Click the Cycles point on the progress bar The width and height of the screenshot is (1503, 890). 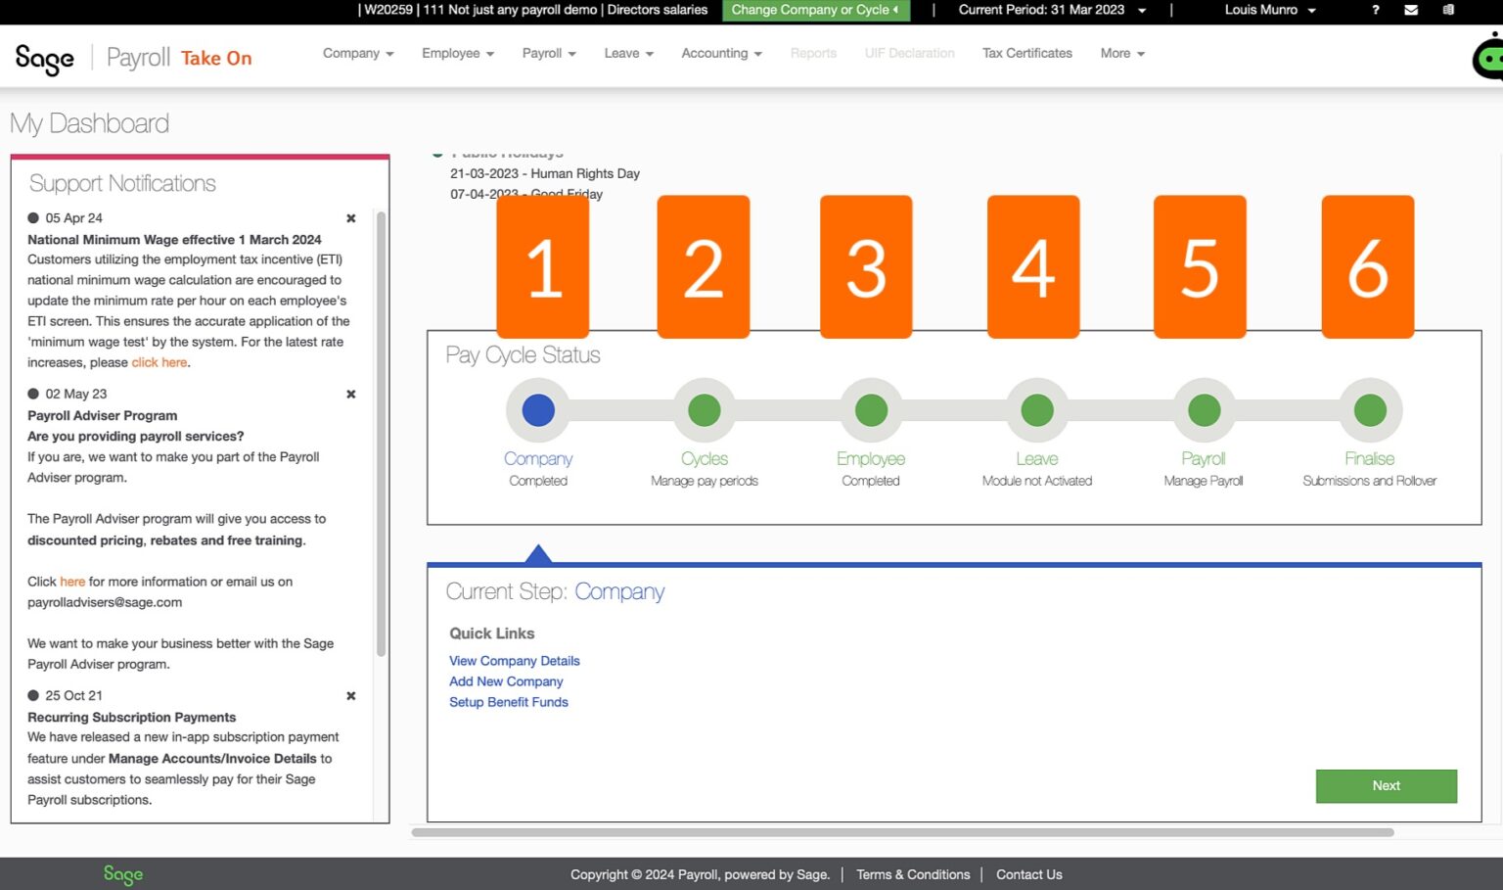704,409
